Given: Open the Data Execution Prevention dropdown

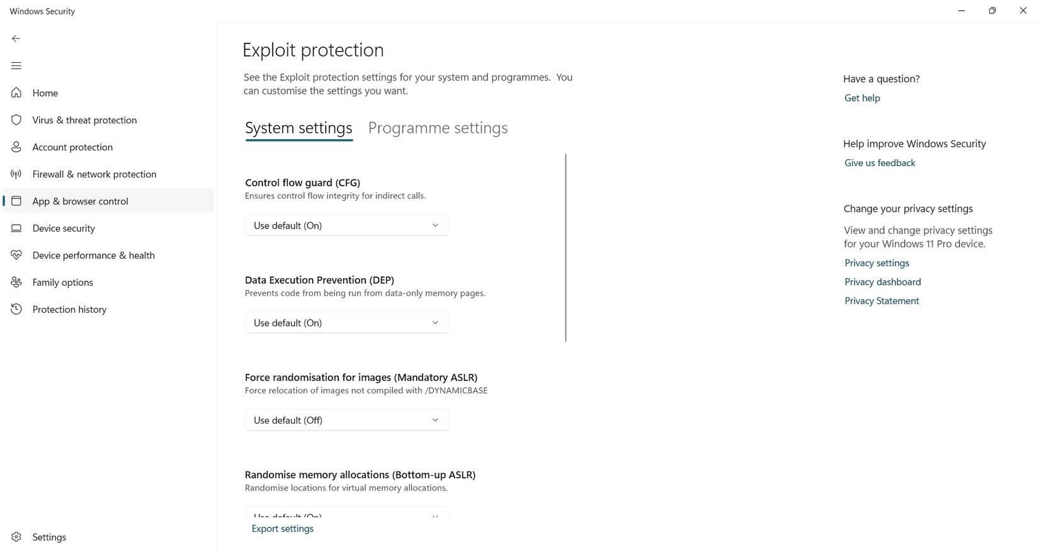Looking at the screenshot, I should (x=346, y=322).
